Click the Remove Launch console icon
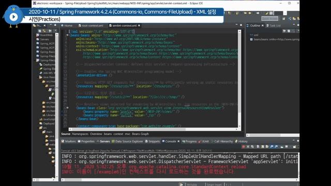Screen dimensions: 331x186 click(x=248, y=147)
